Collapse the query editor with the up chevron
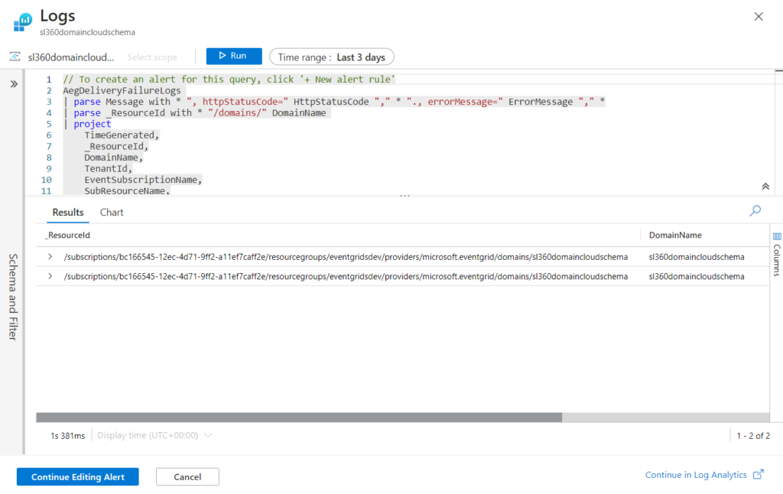The width and height of the screenshot is (783, 494). 765,186
